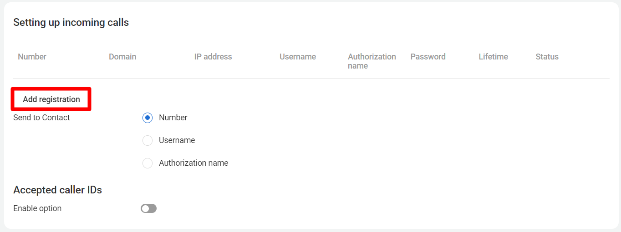Viewport: 621px width, 232px height.
Task: Click 'Authorization name' text beside its radio button
Action: pos(193,163)
